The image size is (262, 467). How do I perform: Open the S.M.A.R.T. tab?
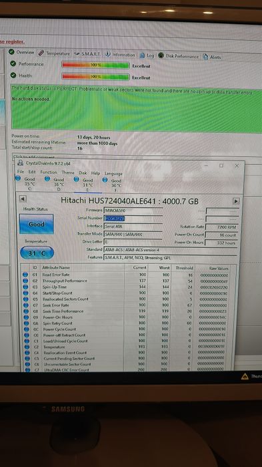[87, 54]
